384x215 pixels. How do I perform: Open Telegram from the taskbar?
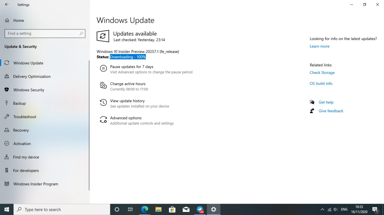pyautogui.click(x=200, y=209)
